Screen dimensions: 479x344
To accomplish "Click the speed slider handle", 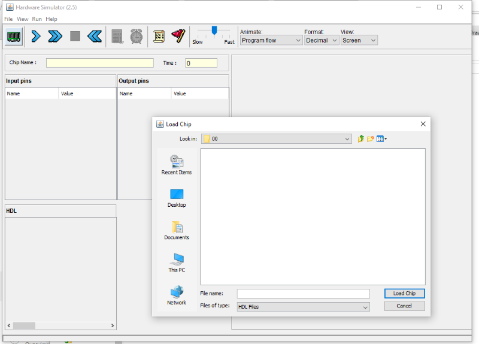I will pyautogui.click(x=214, y=30).
